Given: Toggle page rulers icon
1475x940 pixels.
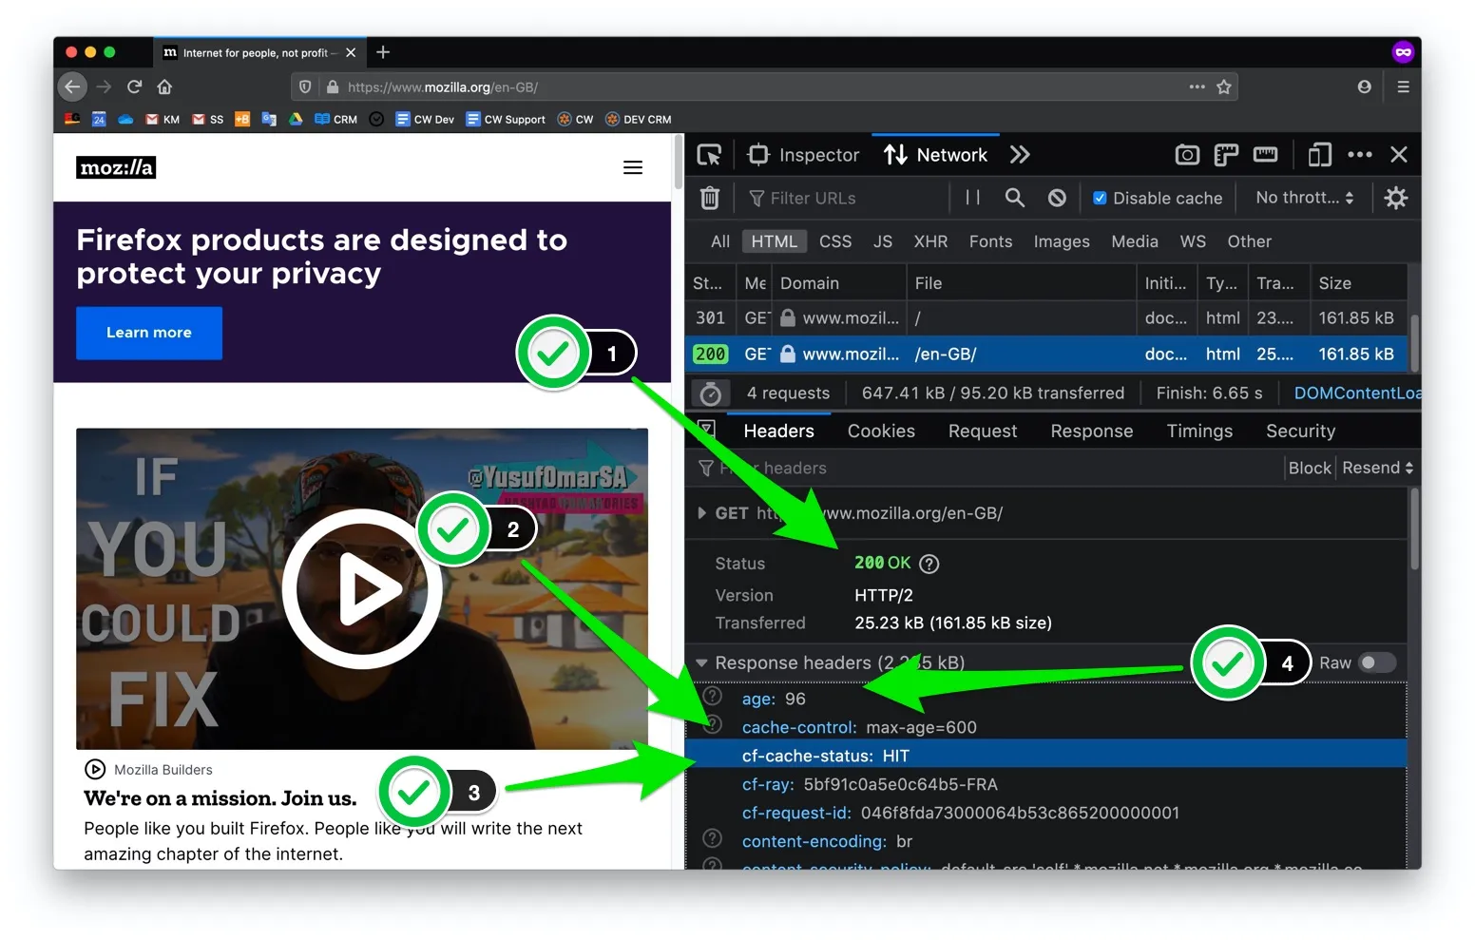Looking at the screenshot, I should [1226, 154].
